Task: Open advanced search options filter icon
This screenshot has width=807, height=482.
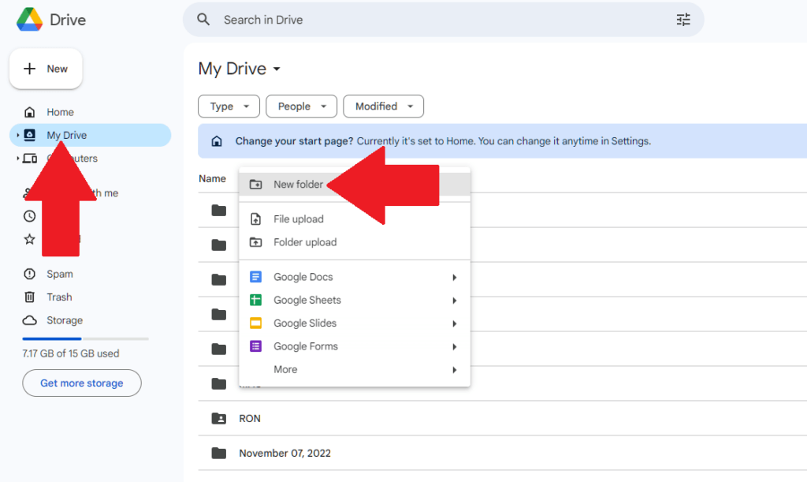Action: point(683,20)
